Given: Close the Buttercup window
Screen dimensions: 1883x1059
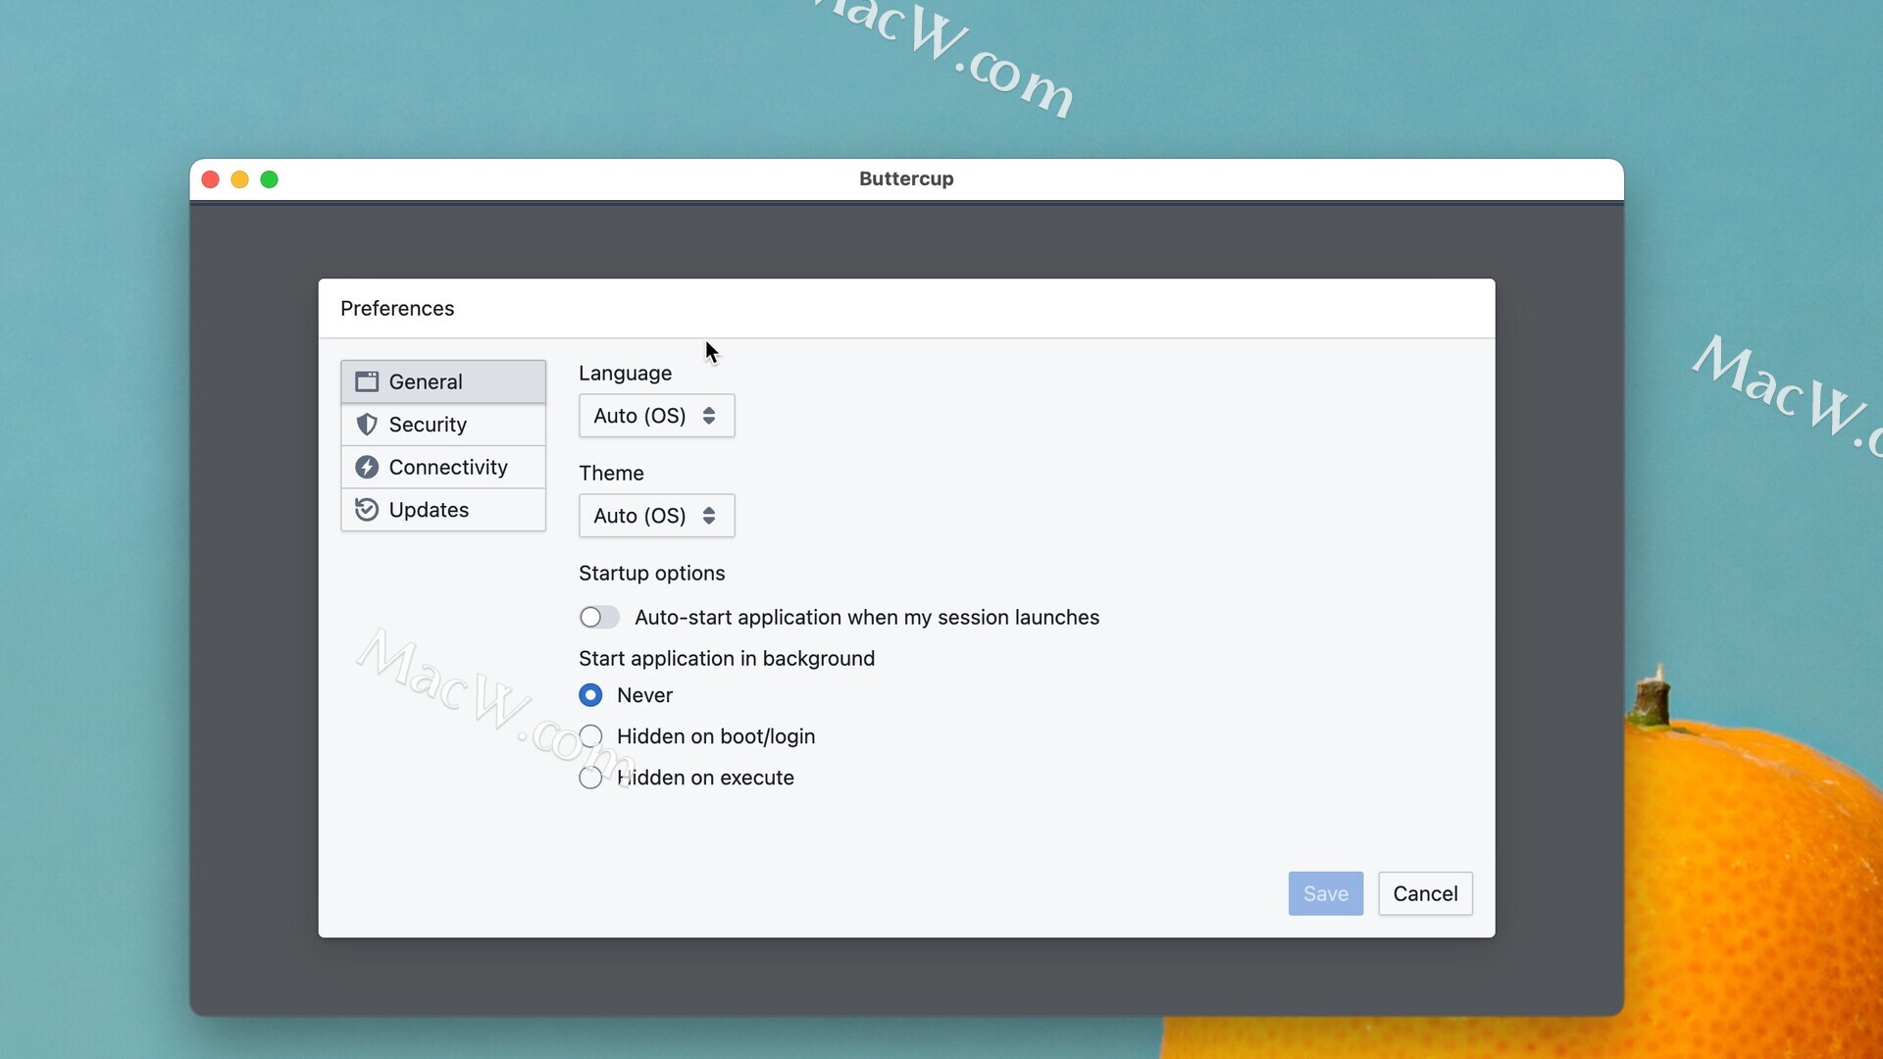Looking at the screenshot, I should tap(210, 179).
